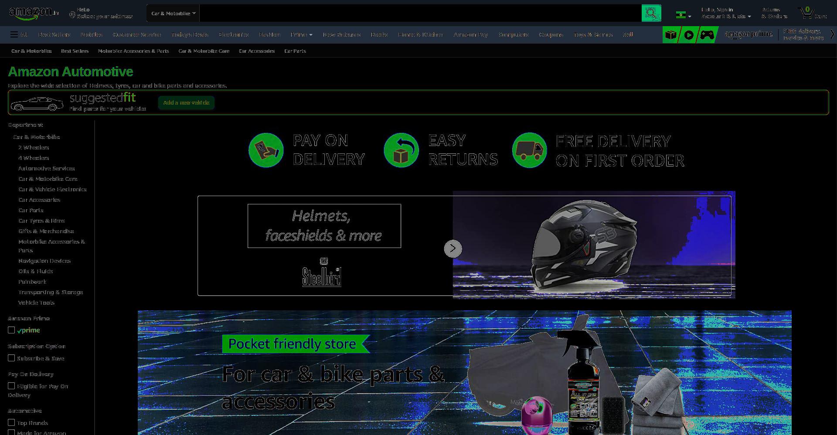
Task: Click the Prime gaming controller icon
Action: pyautogui.click(x=707, y=34)
